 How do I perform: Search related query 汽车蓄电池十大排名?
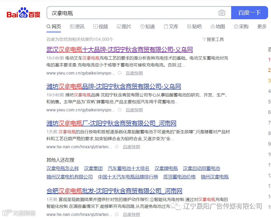(x=129, y=168)
